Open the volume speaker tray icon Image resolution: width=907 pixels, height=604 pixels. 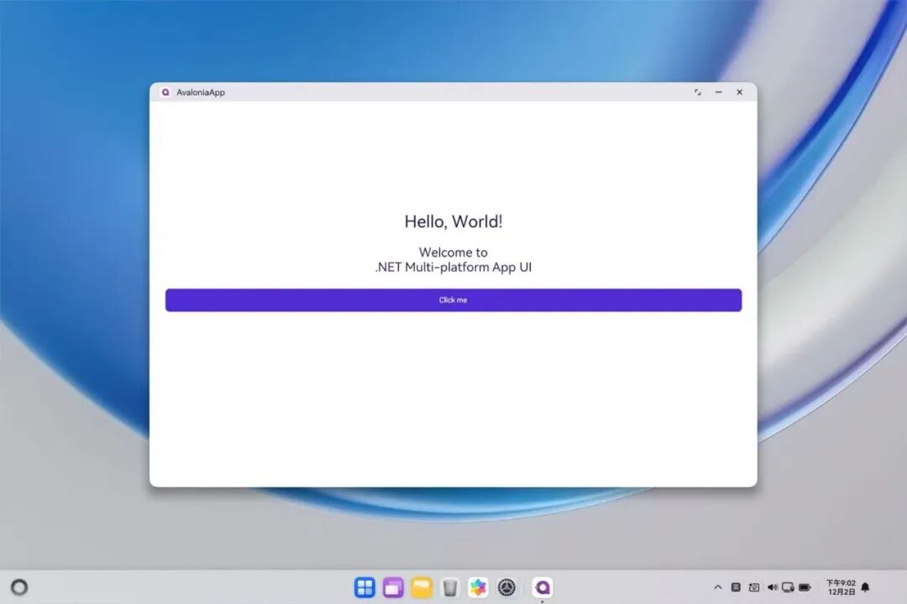click(773, 587)
